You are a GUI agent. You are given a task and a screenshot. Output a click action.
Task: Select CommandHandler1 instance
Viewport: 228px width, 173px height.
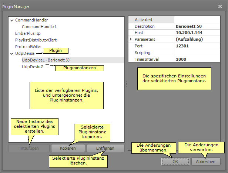coord(39,27)
